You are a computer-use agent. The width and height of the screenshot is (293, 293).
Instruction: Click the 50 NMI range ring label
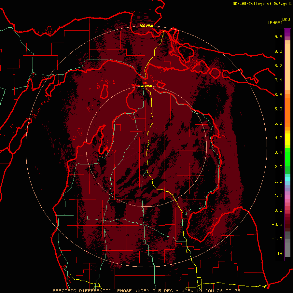click(x=146, y=86)
